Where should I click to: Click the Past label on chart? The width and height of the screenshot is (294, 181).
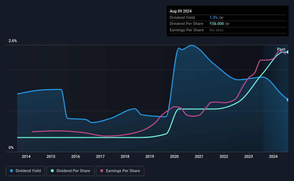click(x=281, y=49)
